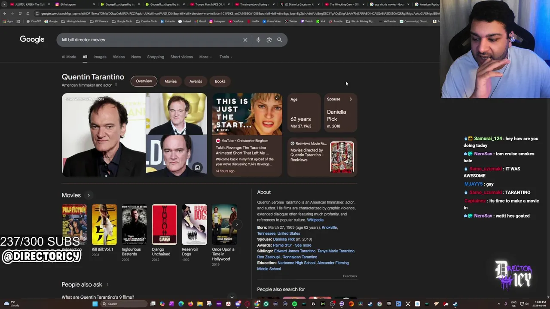
Task: Open Spotify from the taskbar
Action: click(x=294, y=304)
